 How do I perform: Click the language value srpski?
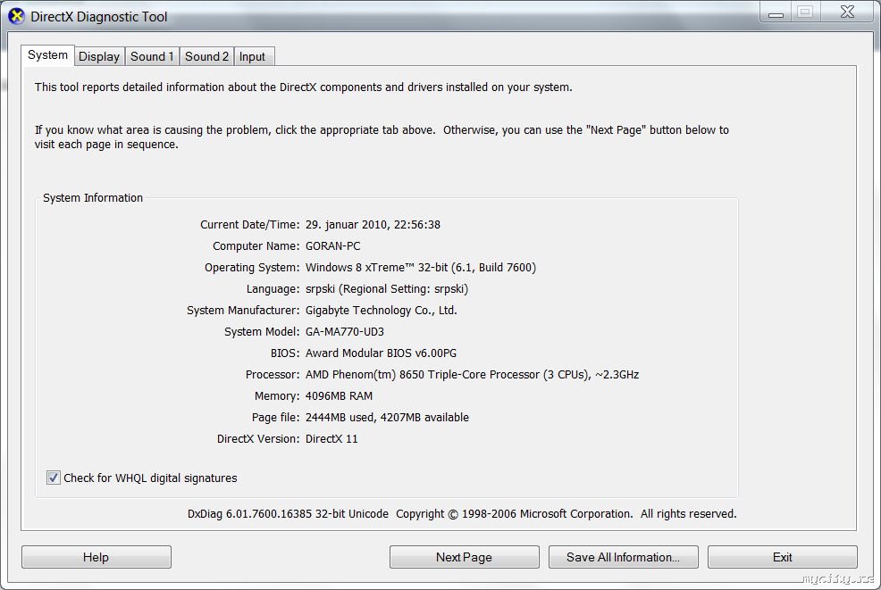coord(387,288)
